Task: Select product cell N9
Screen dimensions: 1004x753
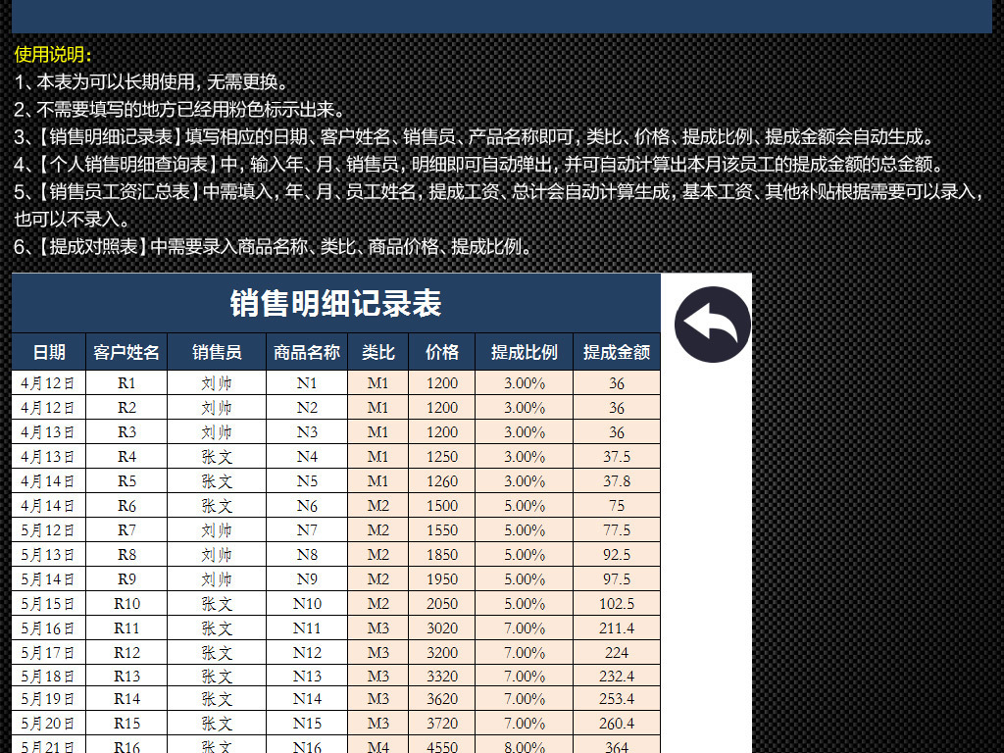Action: [x=307, y=578]
